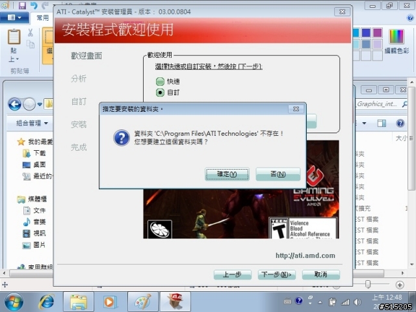Image resolution: width=416 pixels, height=312 pixels.
Task: Click Explorer search box magnifier icon
Action: coord(404,104)
